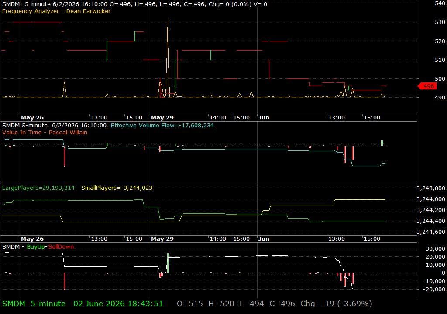The height and width of the screenshot is (314, 447).
Task: Click the 490 price axis label
Action: [x=440, y=97]
